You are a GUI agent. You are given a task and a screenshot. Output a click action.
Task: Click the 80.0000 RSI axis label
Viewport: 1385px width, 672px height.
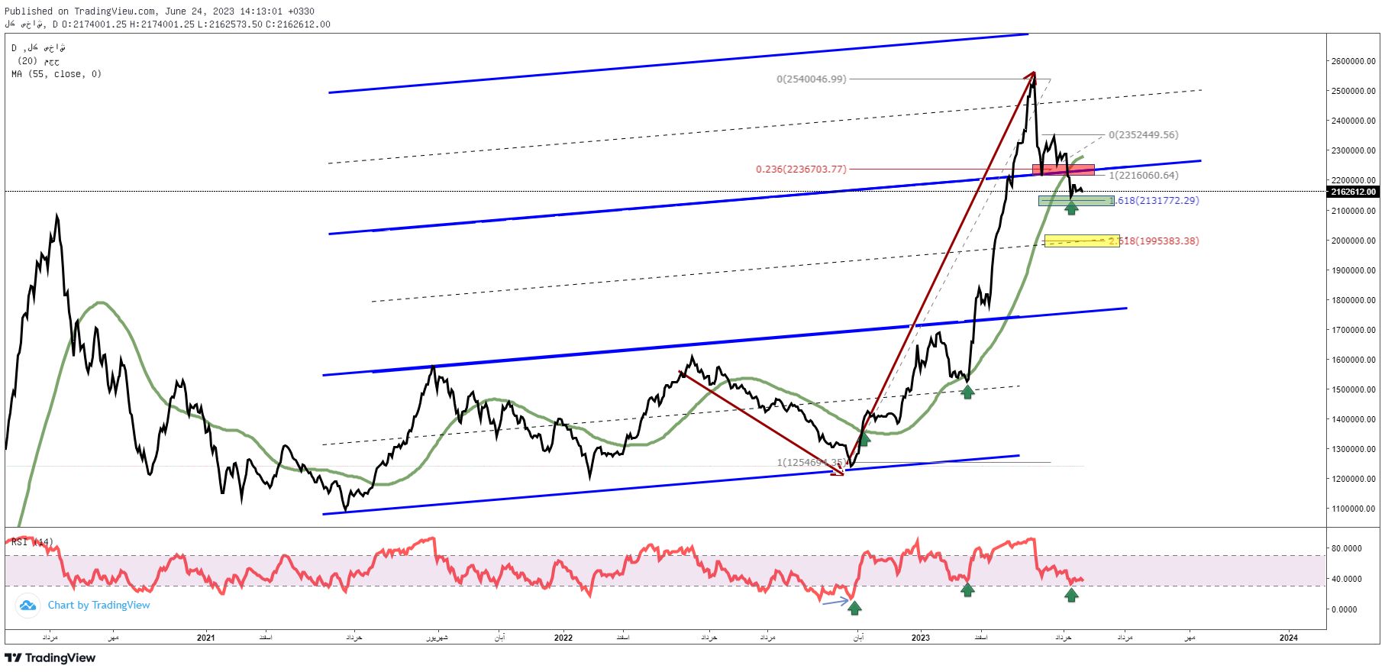[1346, 548]
